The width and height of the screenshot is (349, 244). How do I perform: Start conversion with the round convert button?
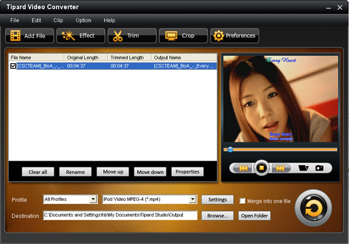[x=313, y=208]
